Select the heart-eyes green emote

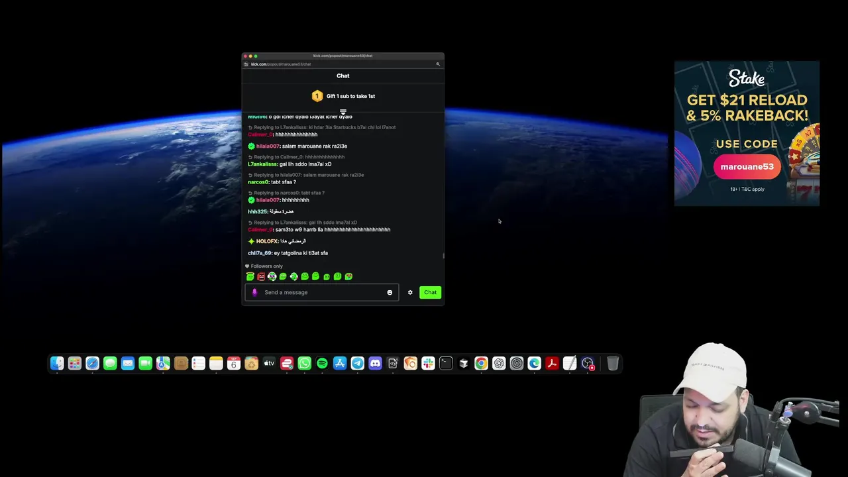pos(348,276)
